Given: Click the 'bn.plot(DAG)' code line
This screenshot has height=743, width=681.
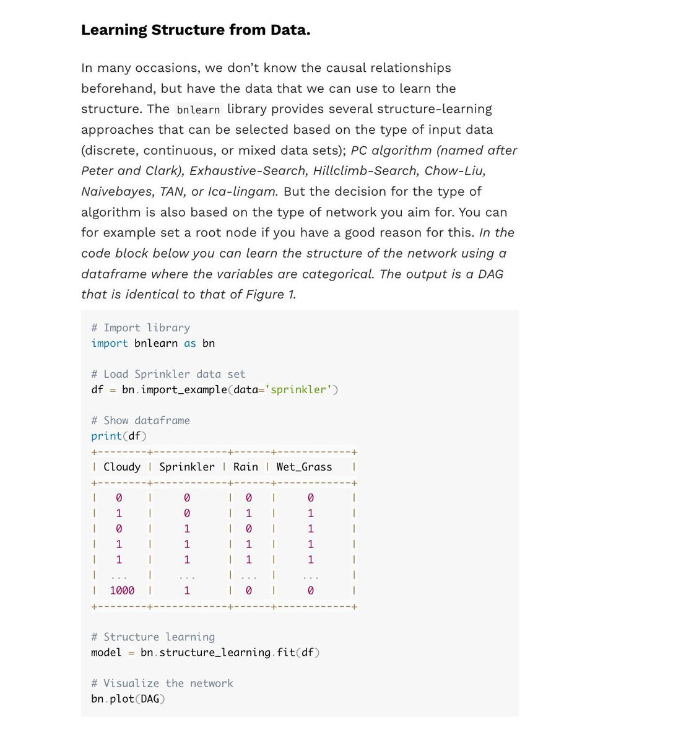Looking at the screenshot, I should click(x=128, y=698).
